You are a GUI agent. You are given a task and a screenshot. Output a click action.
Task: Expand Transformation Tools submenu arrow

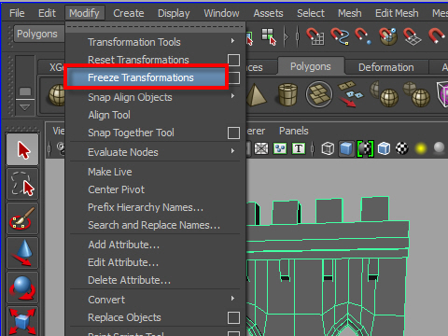click(232, 41)
